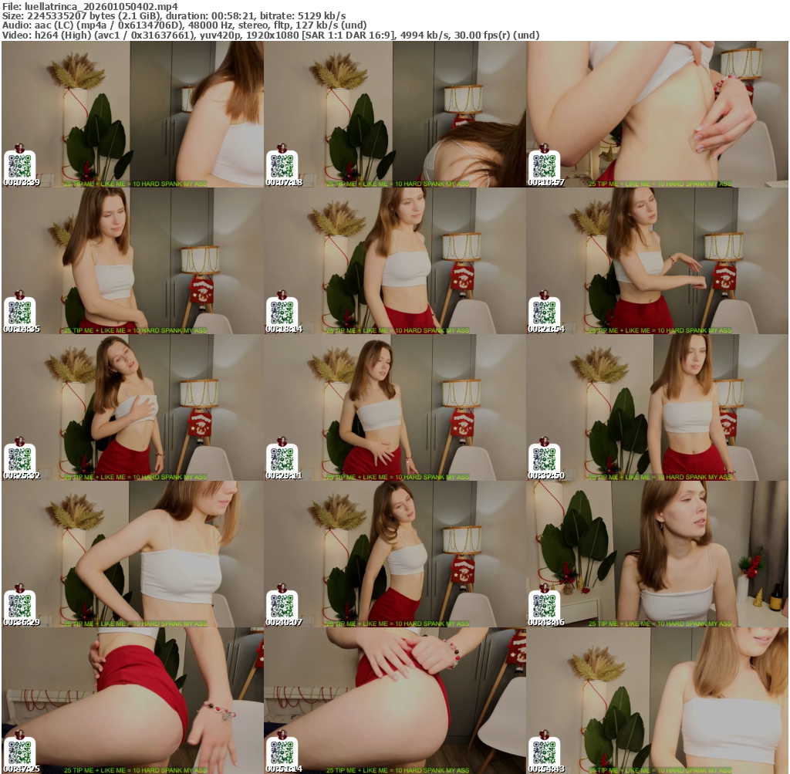The image size is (790, 774).
Task: Open the thumbnail at timestamp 00:25:32
Action: 133,407
